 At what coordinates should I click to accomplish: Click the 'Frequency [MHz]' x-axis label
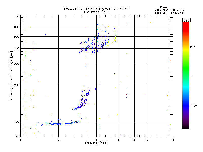(96, 143)
